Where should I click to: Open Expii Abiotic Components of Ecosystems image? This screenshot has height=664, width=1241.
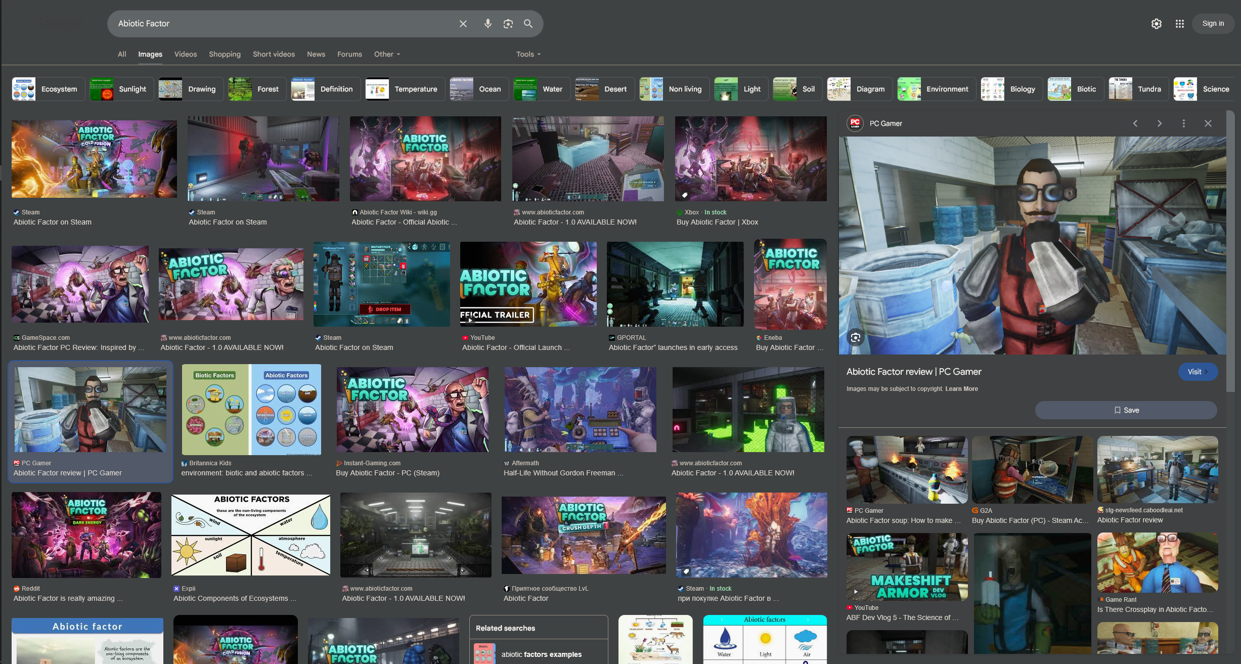click(251, 535)
